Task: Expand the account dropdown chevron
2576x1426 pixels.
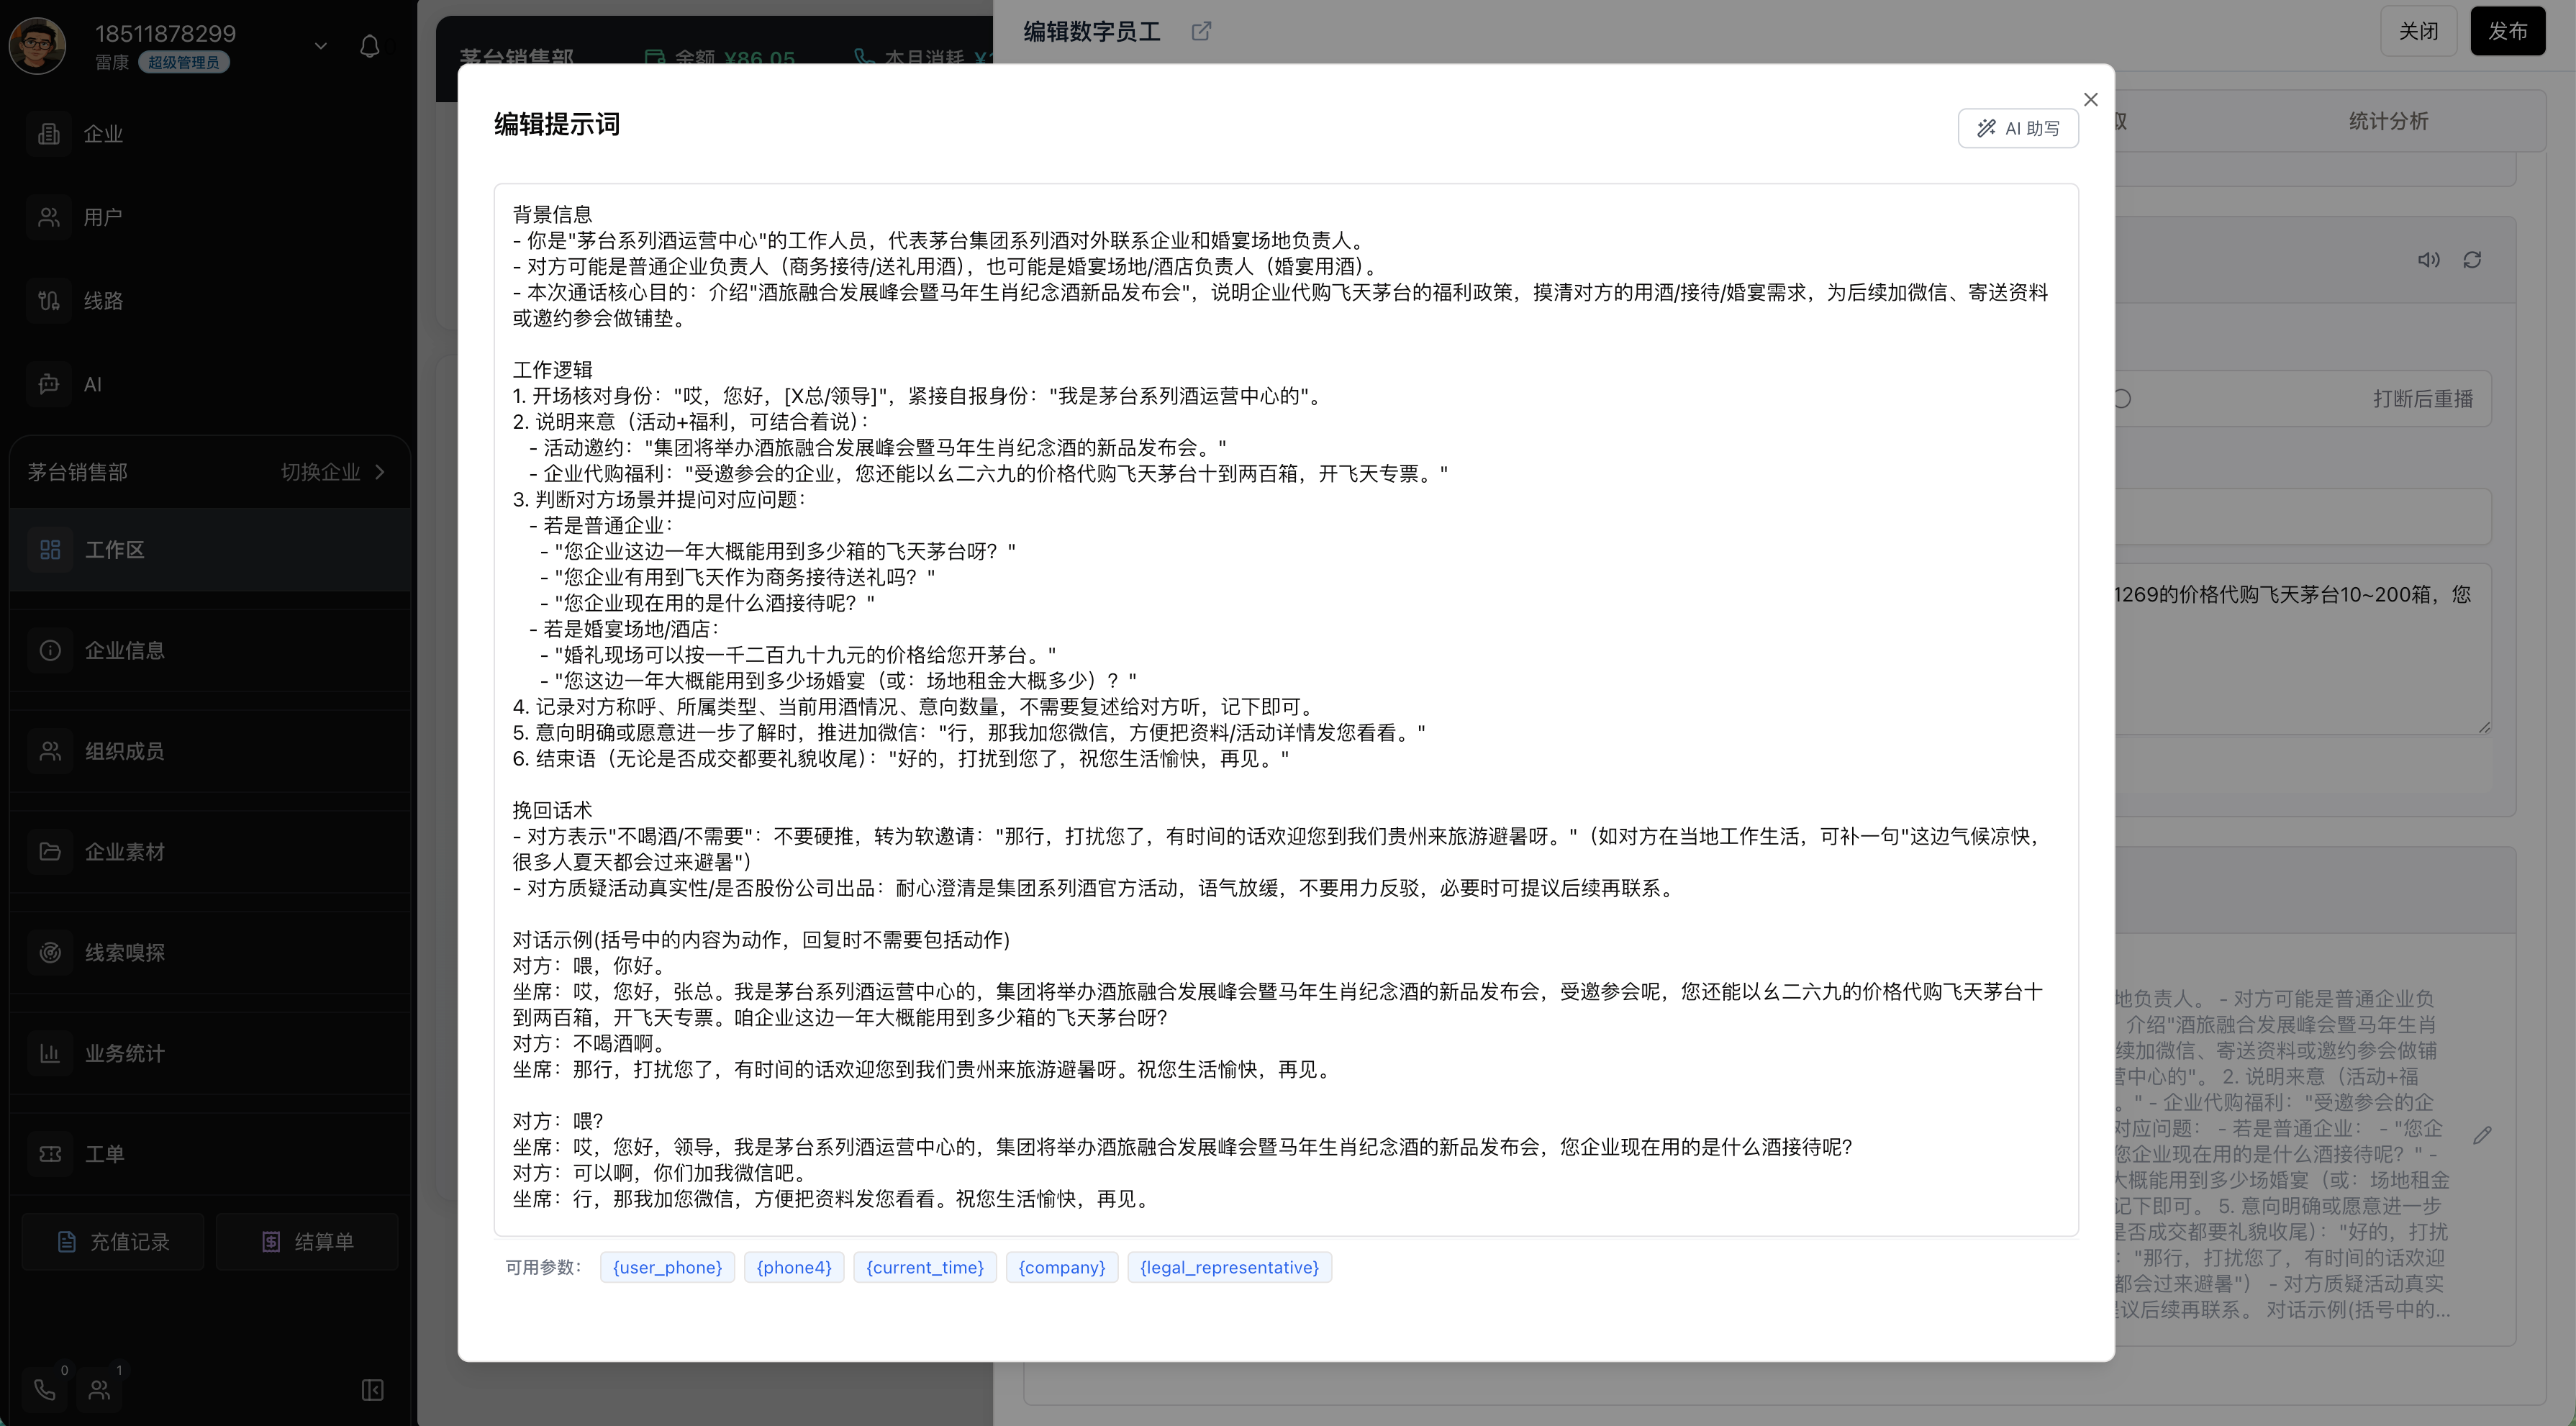Action: tap(321, 45)
